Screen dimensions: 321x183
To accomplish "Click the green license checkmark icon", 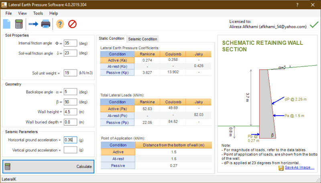I will click(x=314, y=24).
